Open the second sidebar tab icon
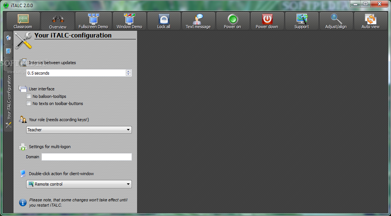Image resolution: width=391 pixels, height=216 pixels. click(9, 51)
